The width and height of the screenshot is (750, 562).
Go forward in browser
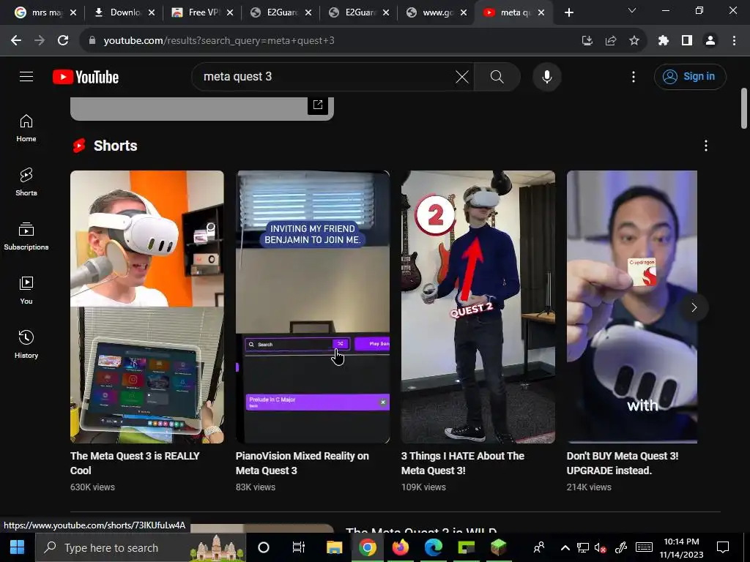tap(40, 41)
